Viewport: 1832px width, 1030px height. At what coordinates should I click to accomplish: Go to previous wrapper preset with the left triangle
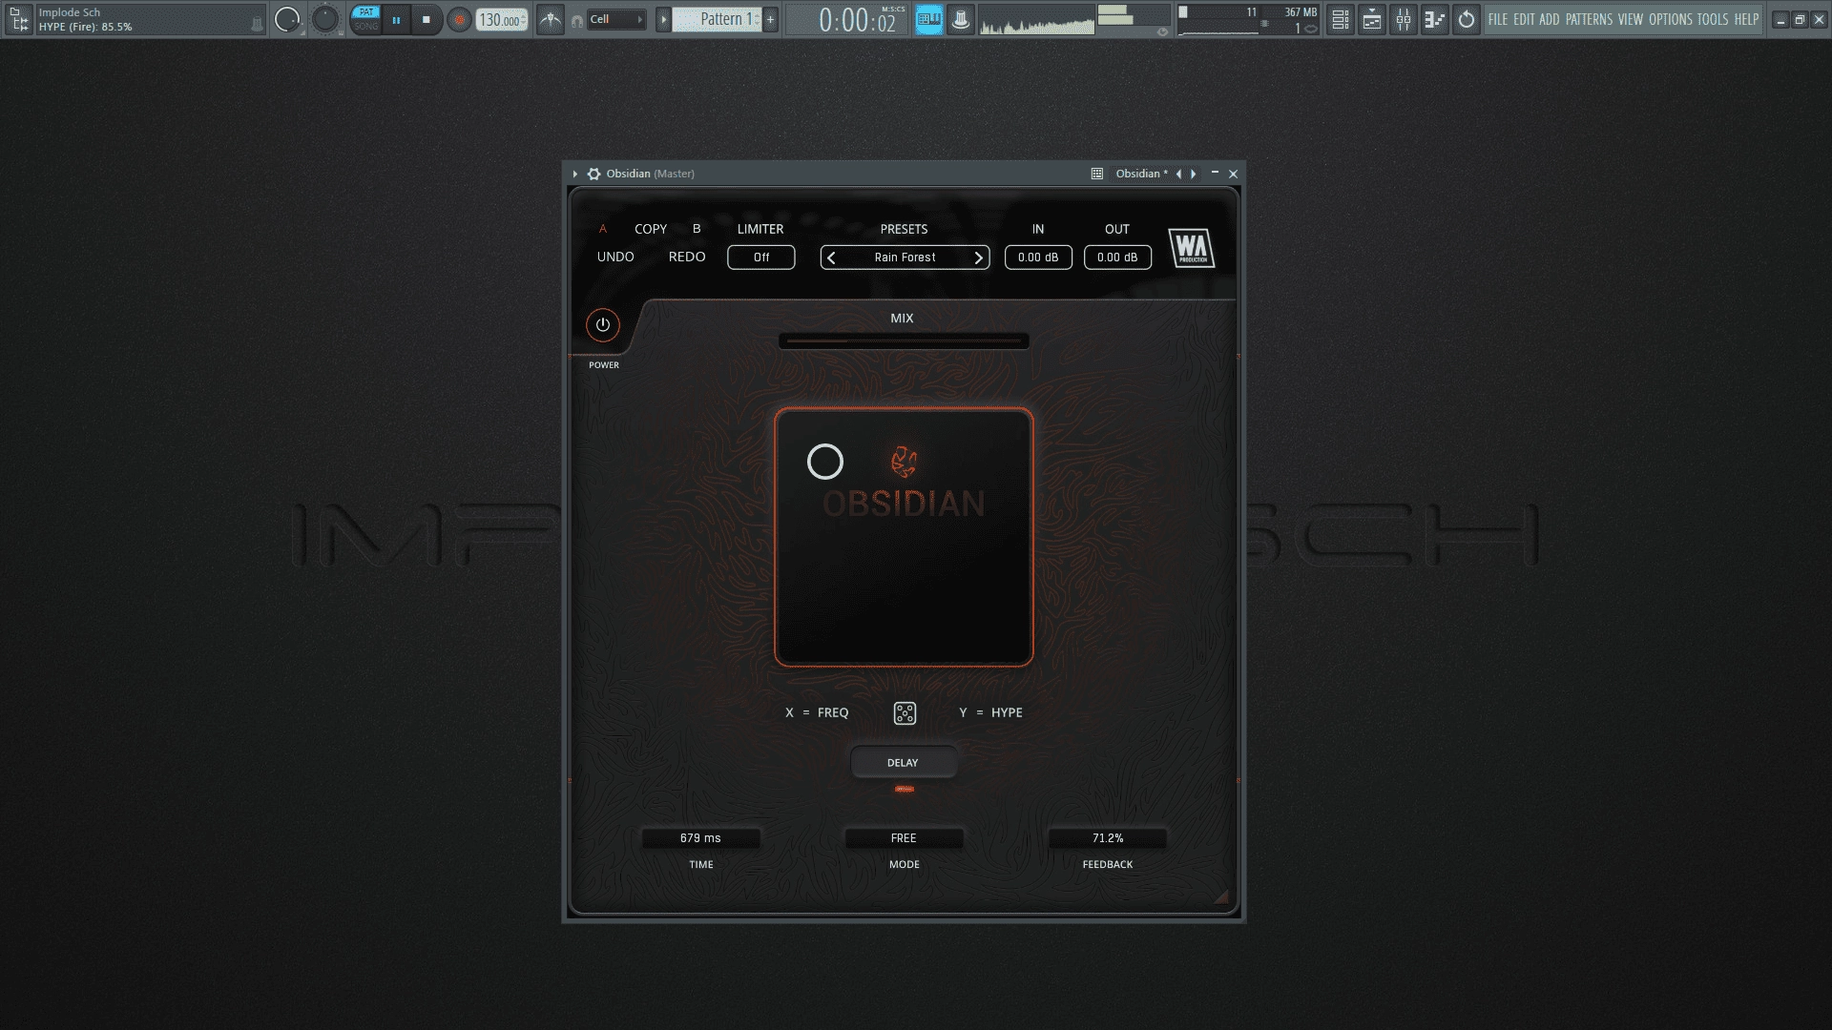(1178, 174)
